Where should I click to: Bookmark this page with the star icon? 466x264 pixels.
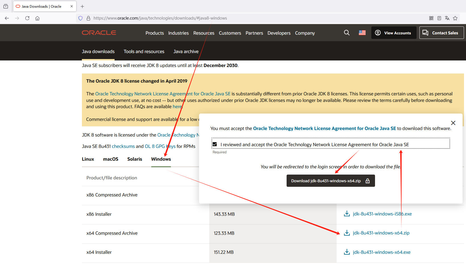(x=455, y=18)
